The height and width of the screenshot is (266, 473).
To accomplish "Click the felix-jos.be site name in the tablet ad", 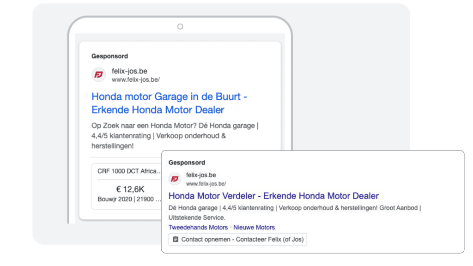I will pyautogui.click(x=129, y=71).
